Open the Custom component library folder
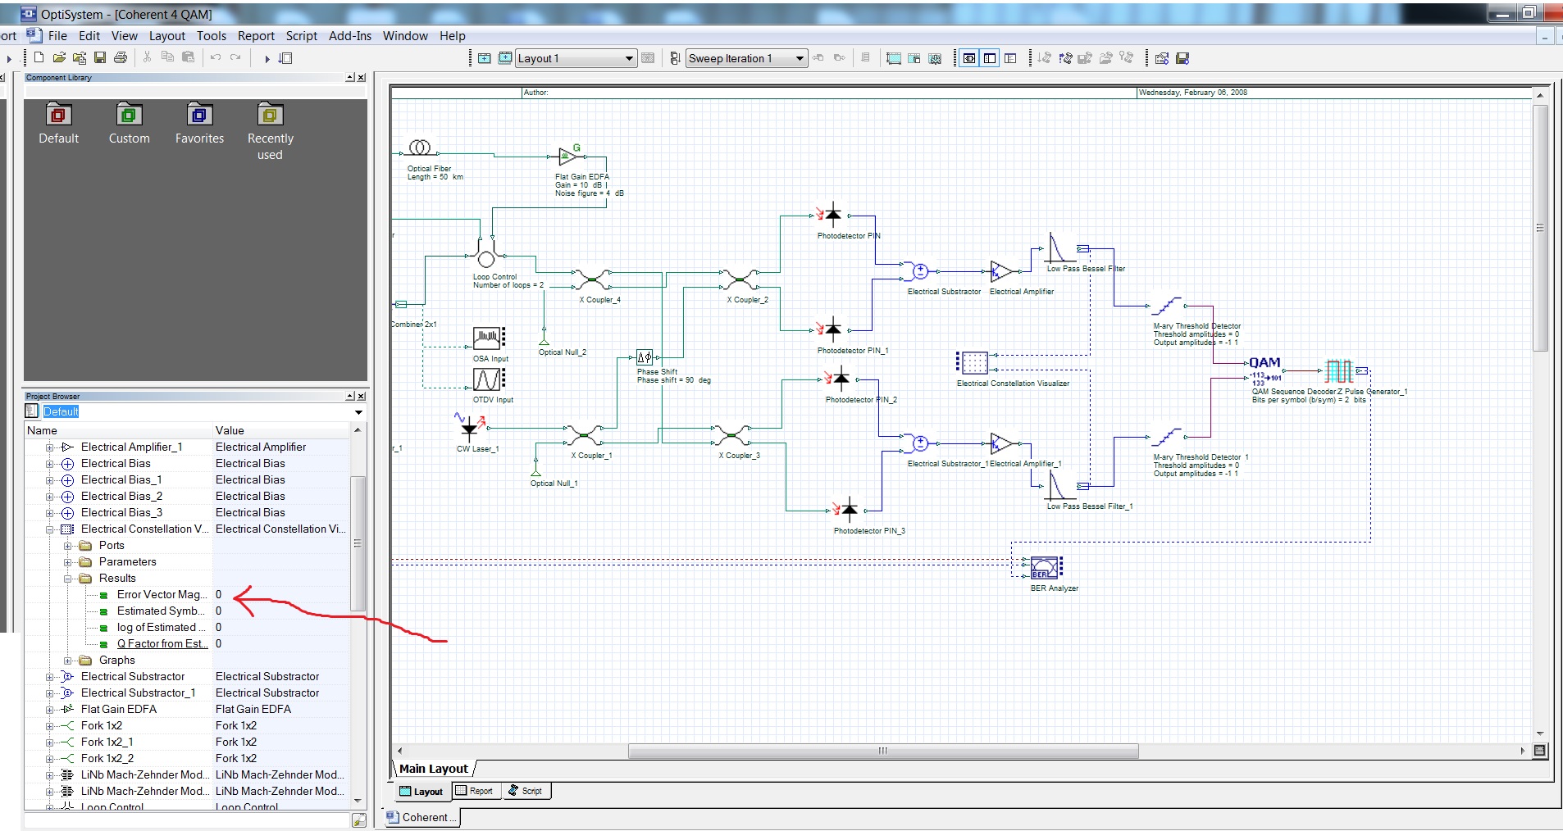The width and height of the screenshot is (1563, 831). (x=129, y=116)
